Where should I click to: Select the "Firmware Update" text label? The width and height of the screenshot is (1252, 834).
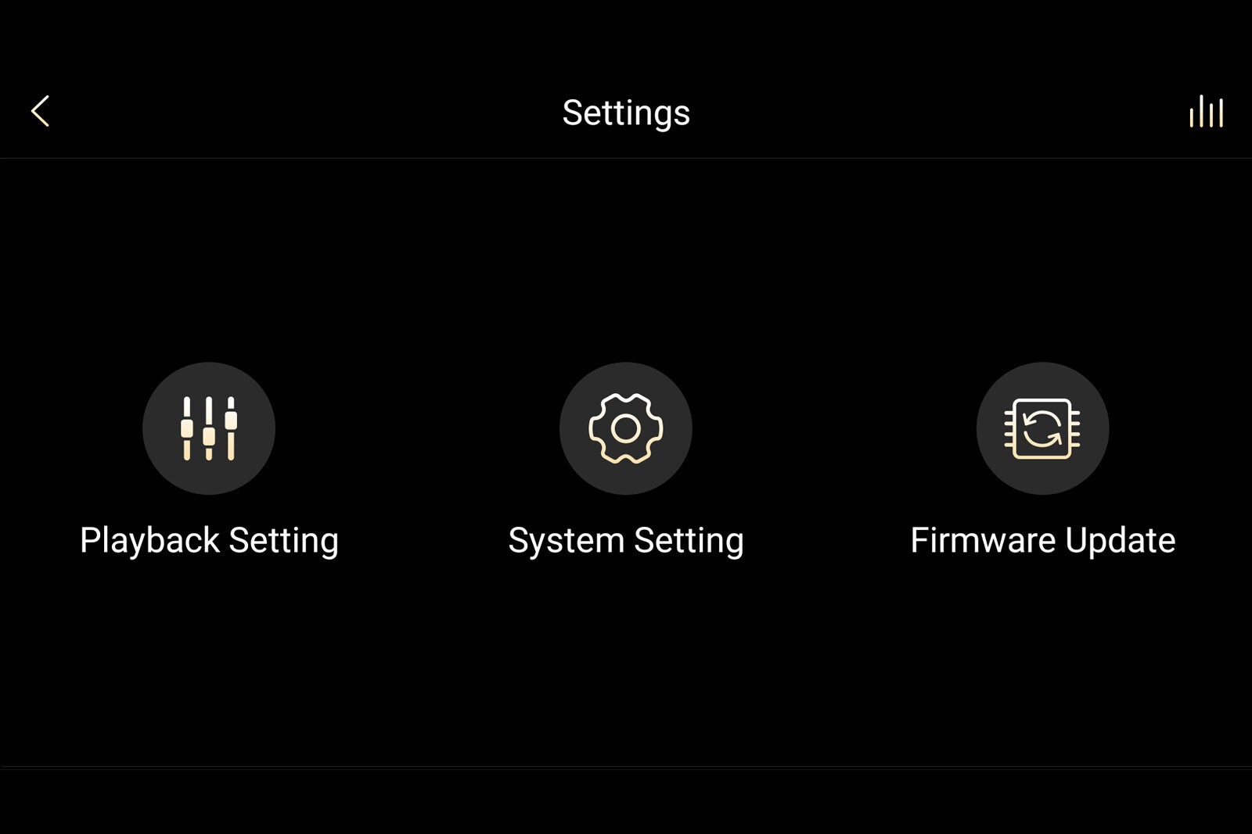[1043, 541]
